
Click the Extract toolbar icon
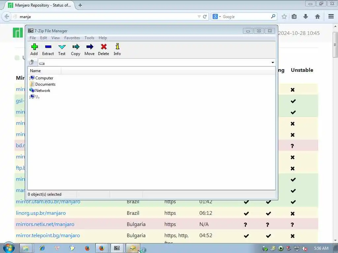[48, 50]
